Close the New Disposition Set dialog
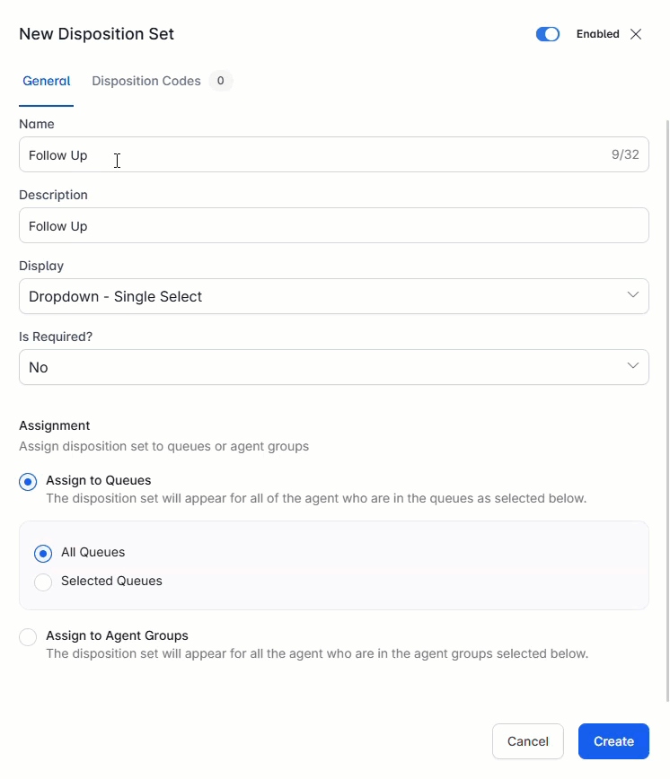 [636, 34]
